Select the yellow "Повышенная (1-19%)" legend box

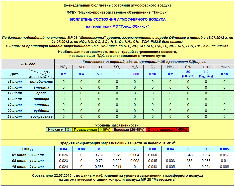pyautogui.click(x=92, y=130)
